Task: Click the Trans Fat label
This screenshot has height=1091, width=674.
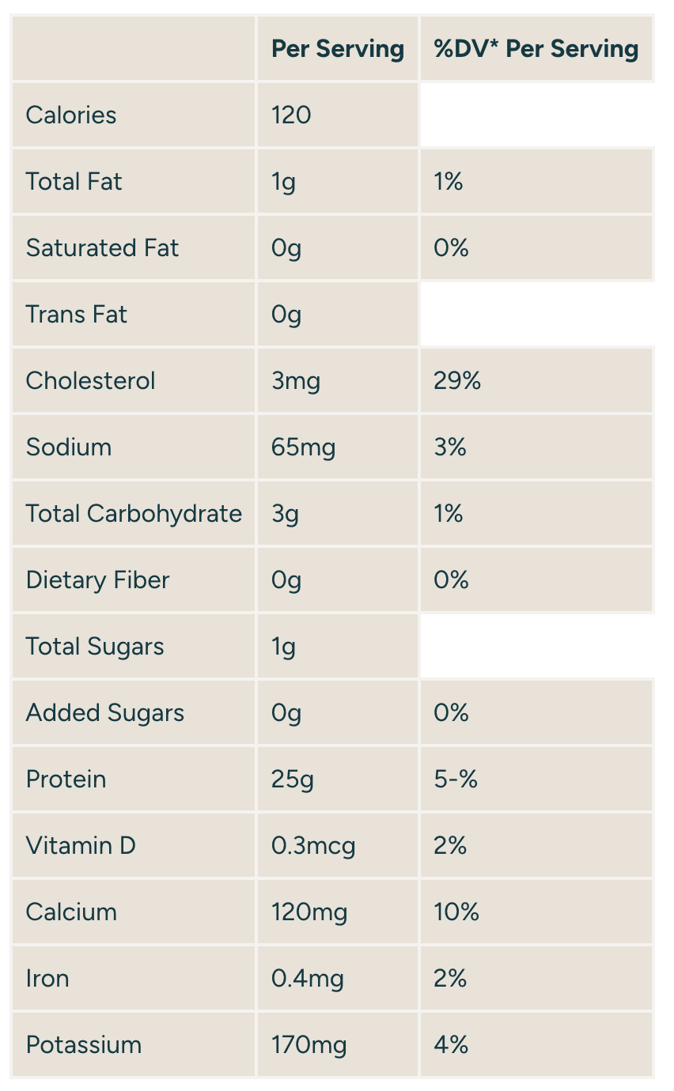Action: click(77, 315)
